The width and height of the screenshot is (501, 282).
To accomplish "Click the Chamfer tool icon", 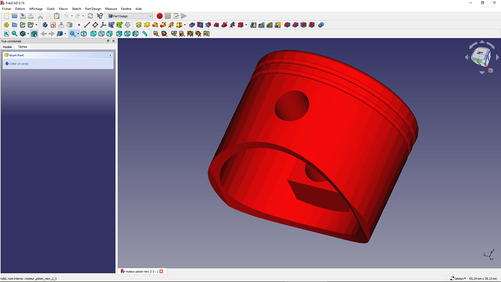I will (x=295, y=25).
